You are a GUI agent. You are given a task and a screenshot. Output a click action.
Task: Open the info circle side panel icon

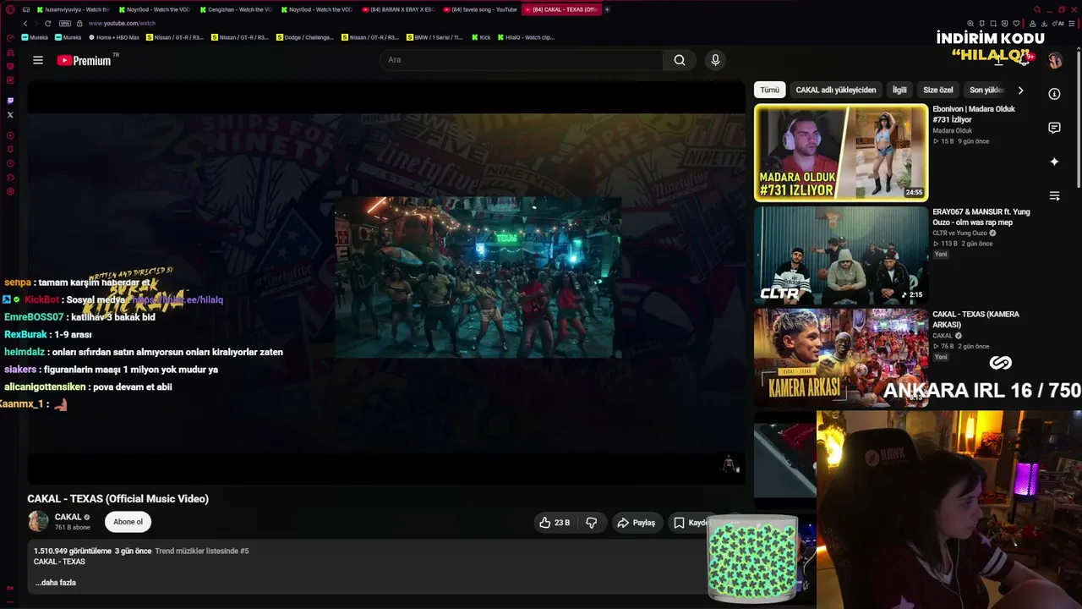tap(1054, 94)
